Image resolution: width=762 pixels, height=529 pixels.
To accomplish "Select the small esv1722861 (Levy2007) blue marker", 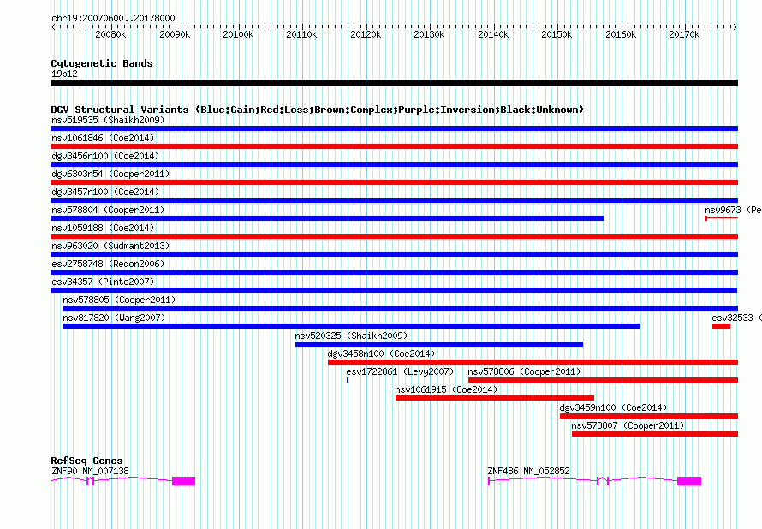I will (348, 380).
